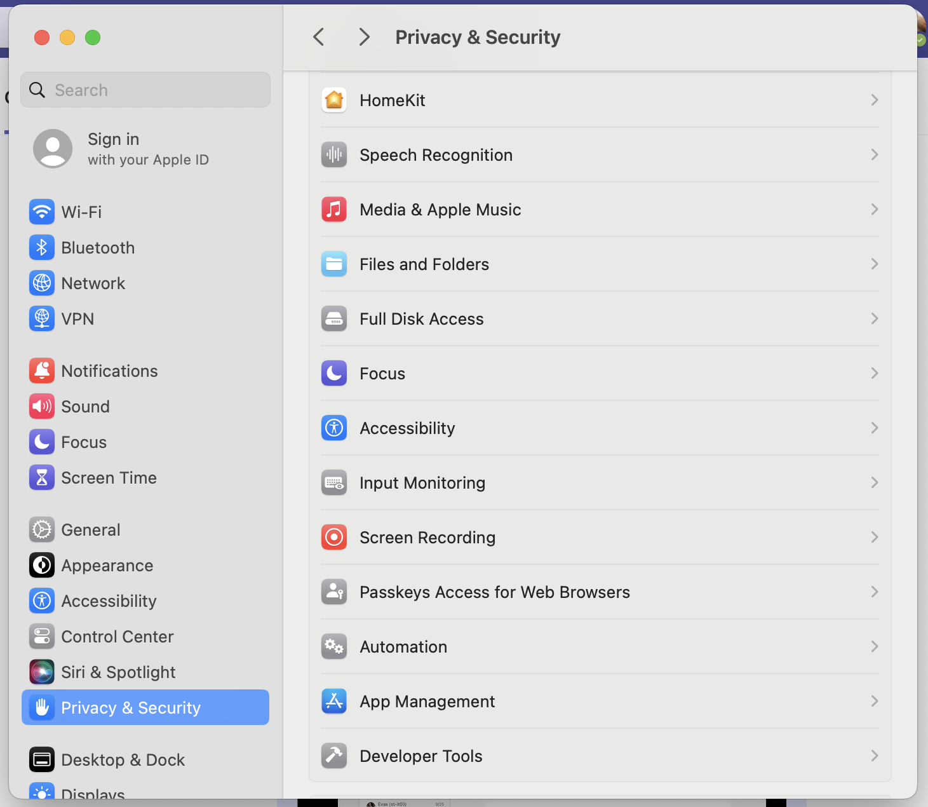This screenshot has width=928, height=807.
Task: Expand Speech Recognition row chevron
Action: (x=875, y=155)
